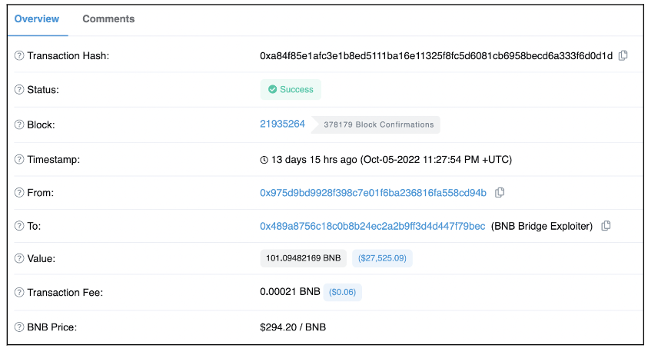Open the Overview tab
Image resolution: width=658 pixels, height=355 pixels.
pyautogui.click(x=37, y=19)
